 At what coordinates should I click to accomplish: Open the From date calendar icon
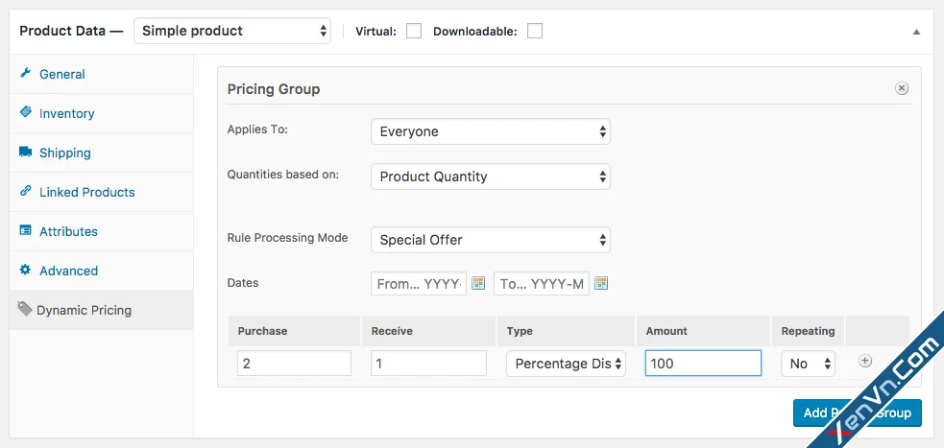pyautogui.click(x=478, y=283)
